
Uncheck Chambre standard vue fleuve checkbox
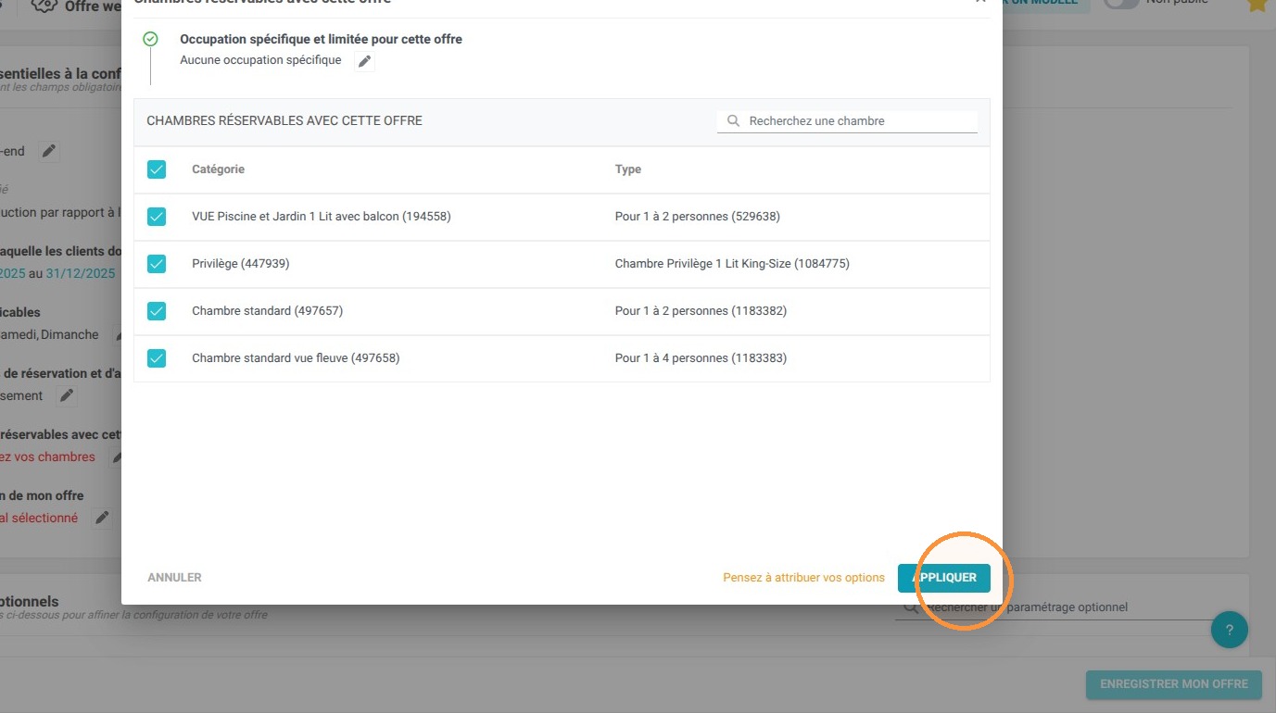point(157,358)
